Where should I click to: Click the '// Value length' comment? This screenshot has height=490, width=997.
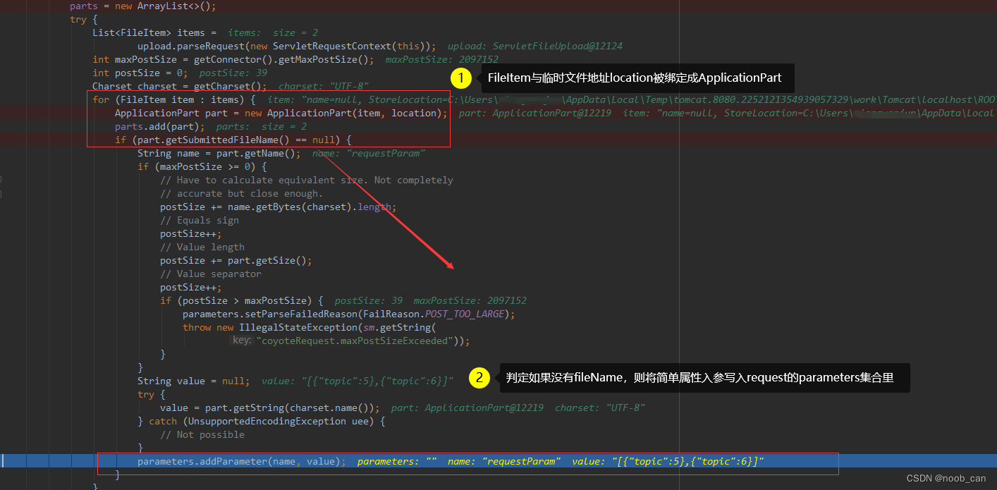point(202,247)
